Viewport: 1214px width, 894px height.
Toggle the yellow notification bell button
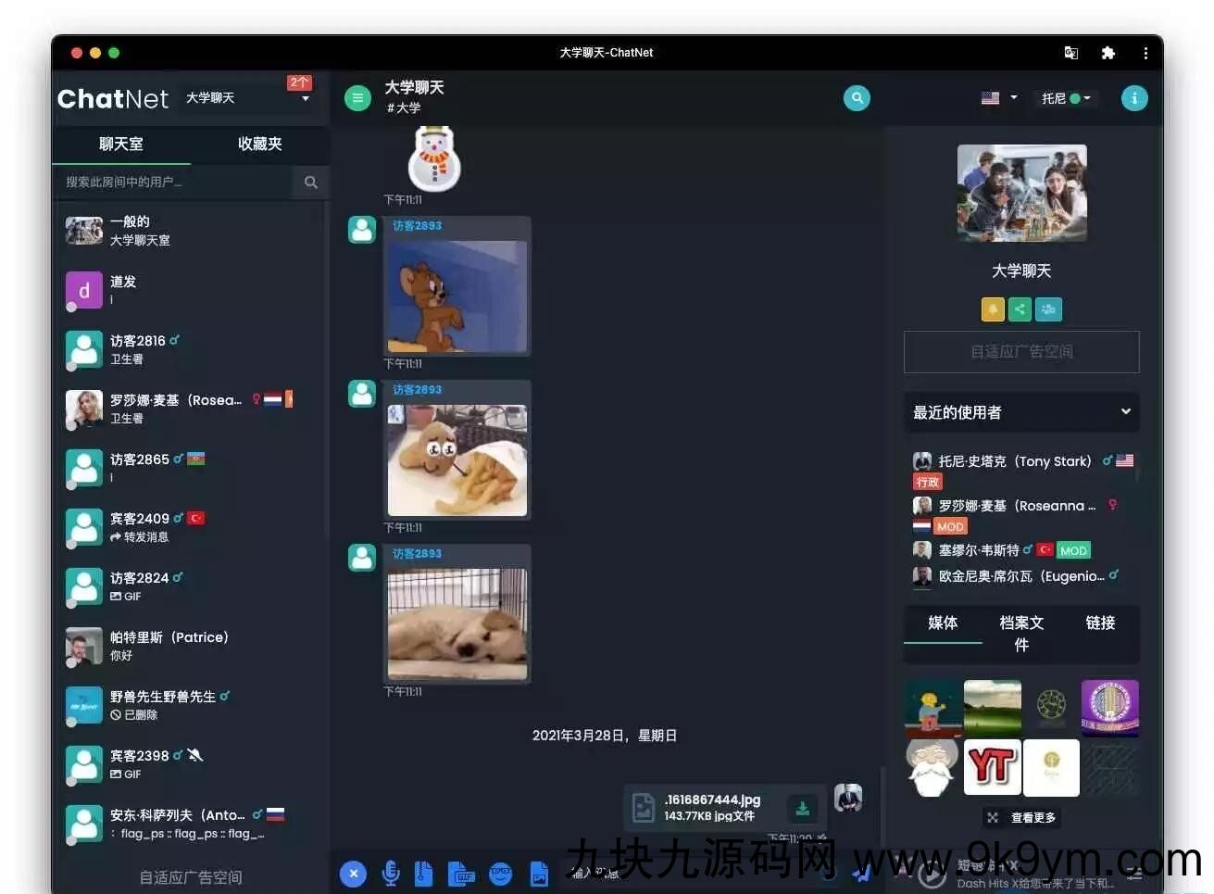pos(992,309)
